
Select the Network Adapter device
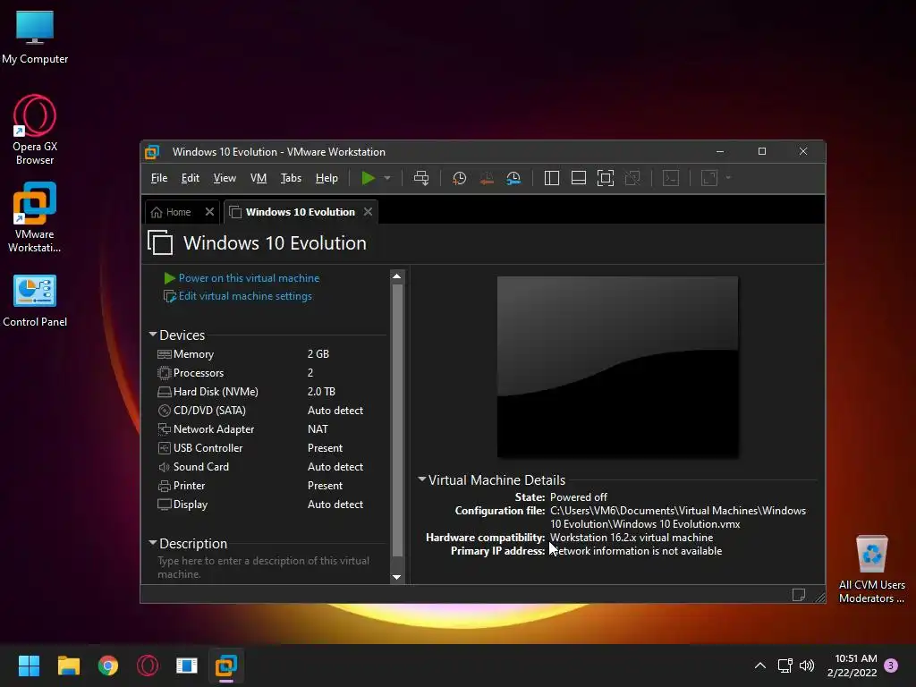[270, 428]
